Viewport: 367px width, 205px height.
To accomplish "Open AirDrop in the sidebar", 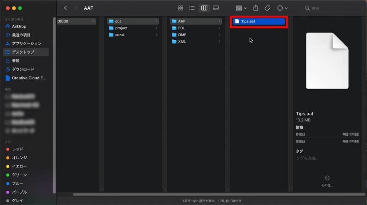I will pyautogui.click(x=19, y=26).
